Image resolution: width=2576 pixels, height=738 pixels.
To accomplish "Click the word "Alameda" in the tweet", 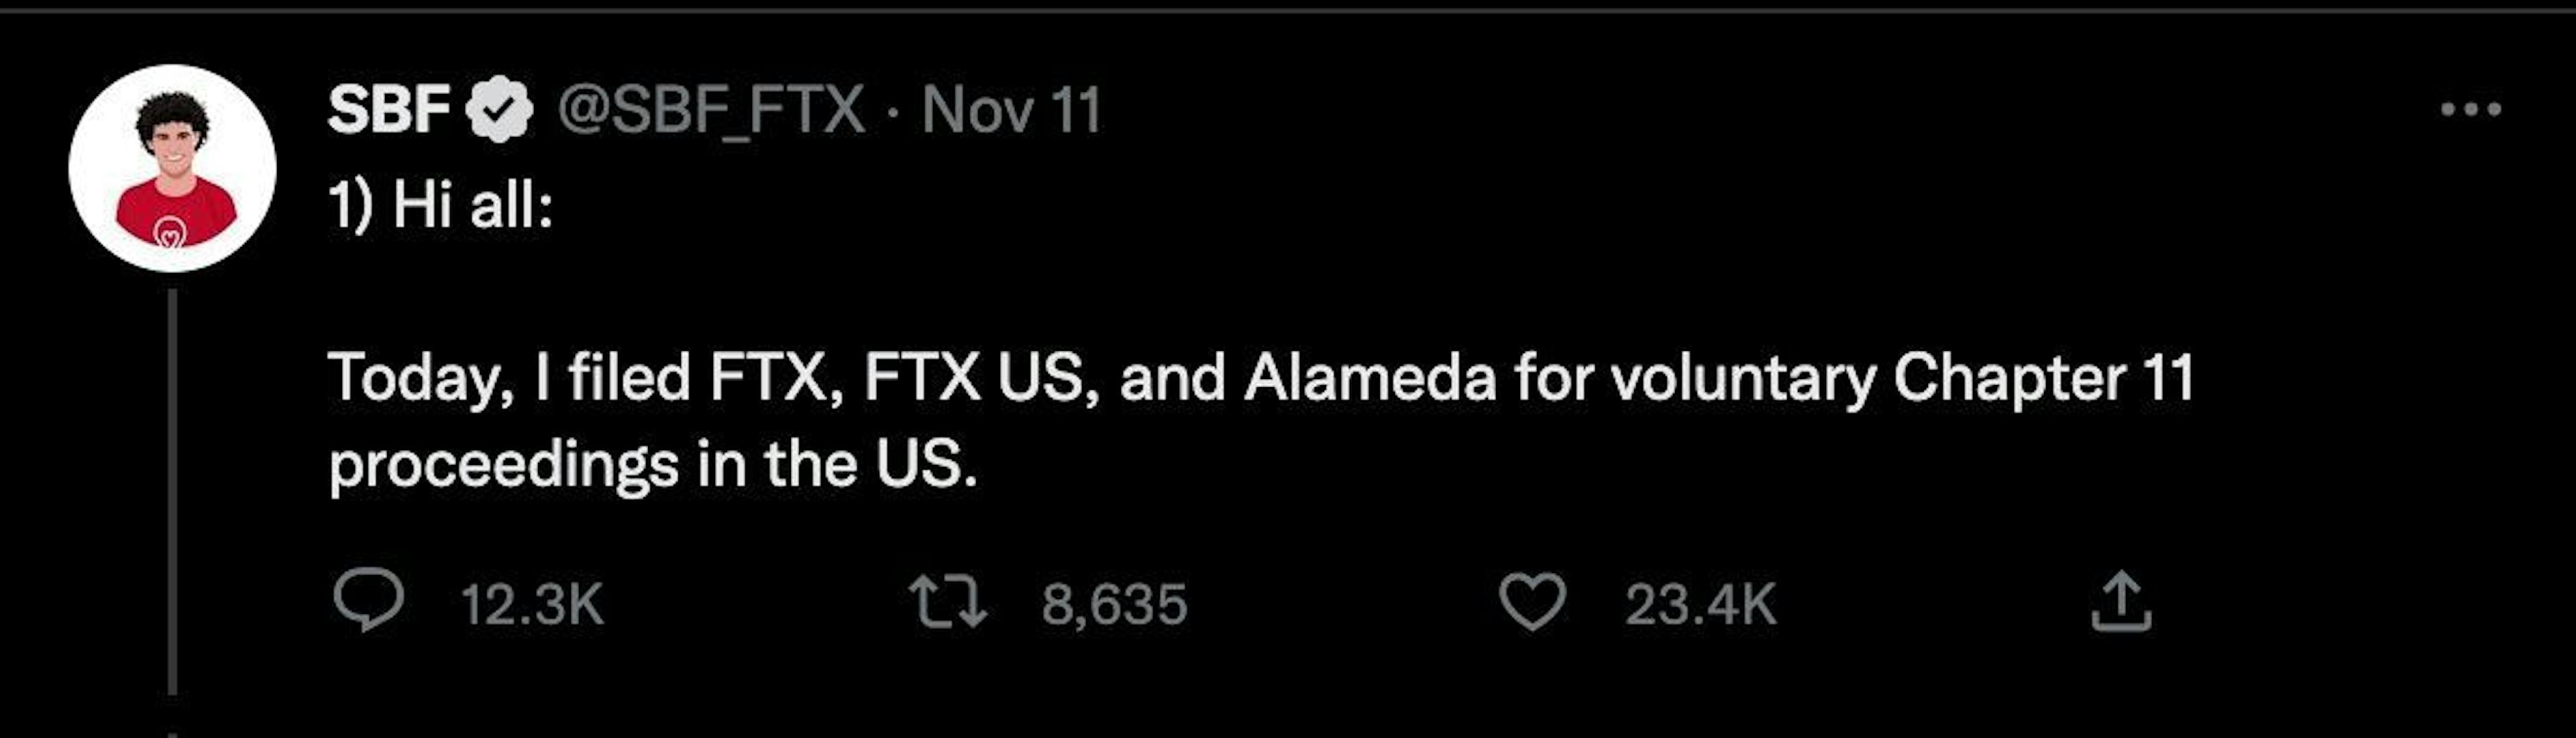I will tap(1369, 378).
